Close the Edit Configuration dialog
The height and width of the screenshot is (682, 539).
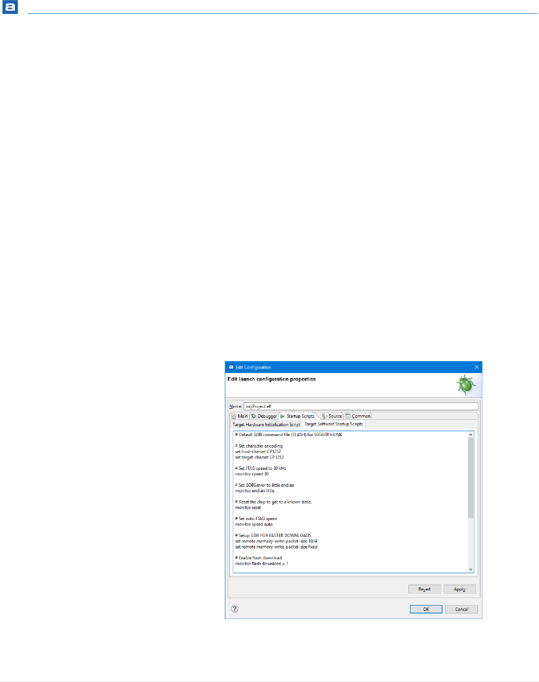pos(476,367)
